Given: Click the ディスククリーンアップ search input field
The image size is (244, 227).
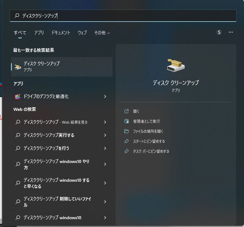Looking at the screenshot, I should 123,15.
